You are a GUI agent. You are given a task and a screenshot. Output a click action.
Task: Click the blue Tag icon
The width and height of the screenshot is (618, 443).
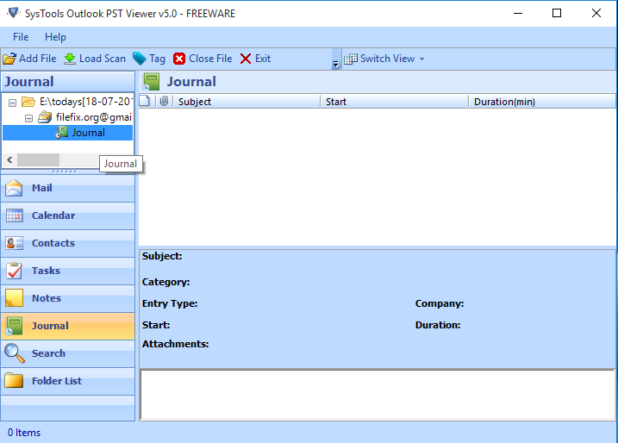point(139,59)
